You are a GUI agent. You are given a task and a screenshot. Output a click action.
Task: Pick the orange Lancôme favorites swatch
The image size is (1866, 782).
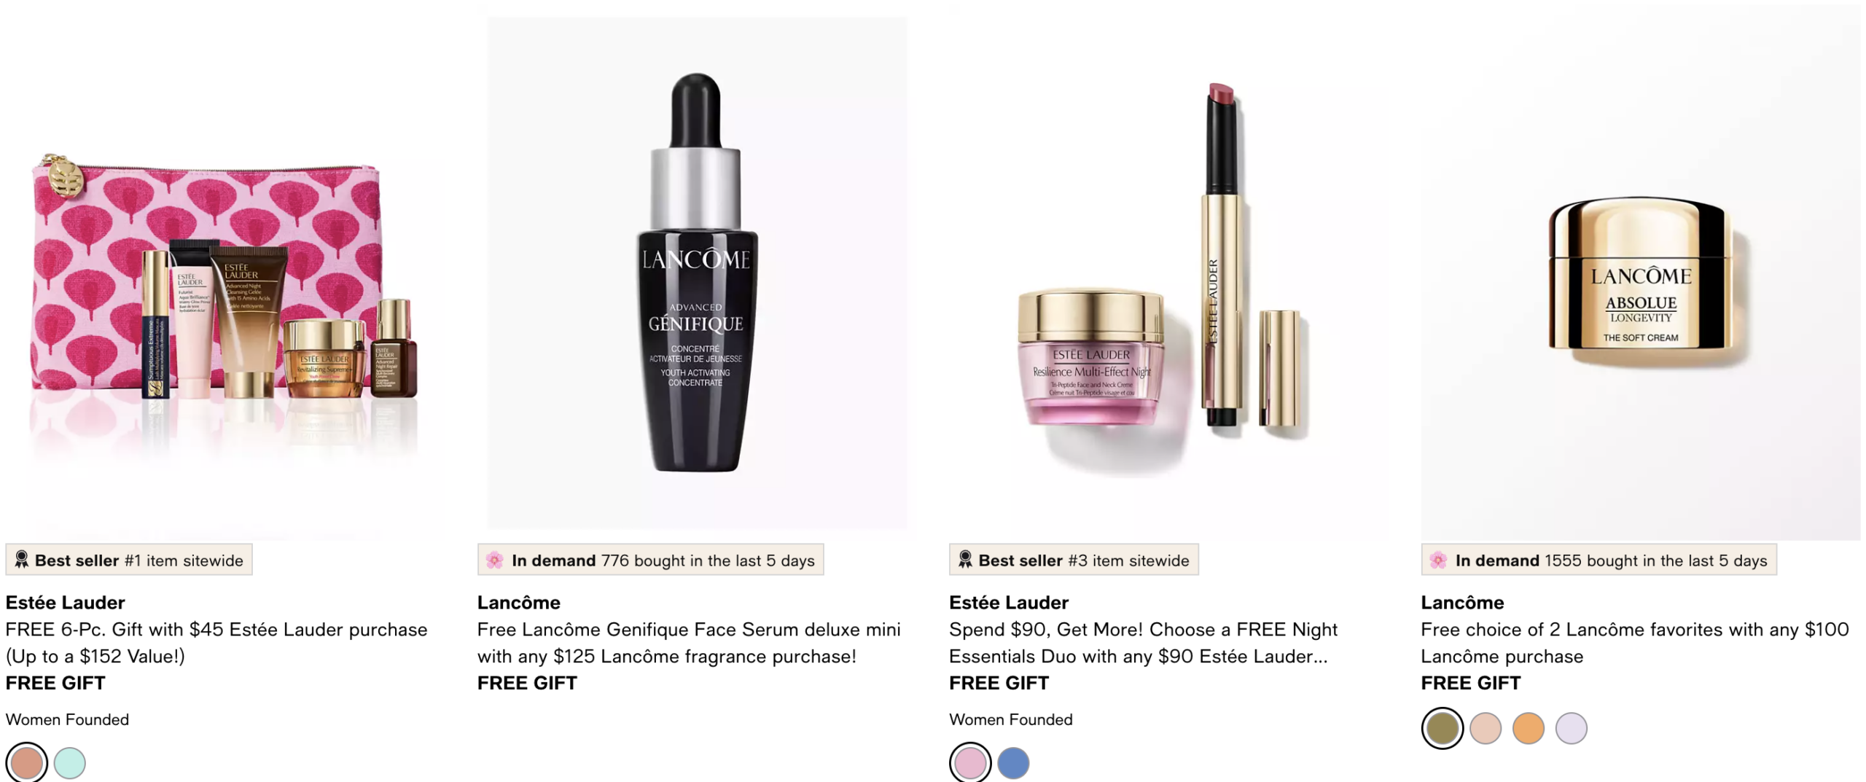[x=1529, y=728]
